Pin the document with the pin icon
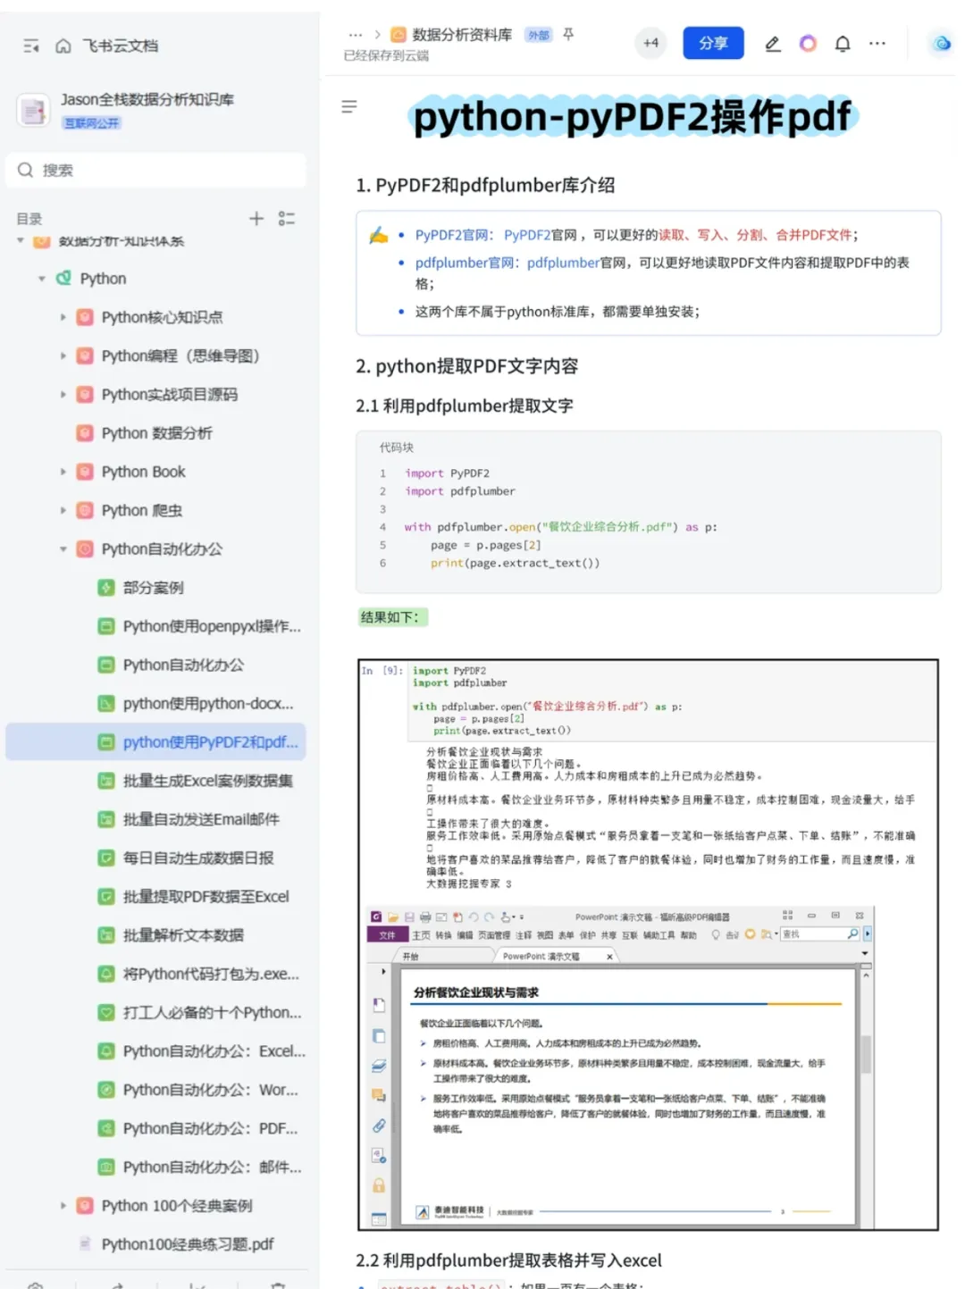This screenshot has width=965, height=1289. [568, 35]
